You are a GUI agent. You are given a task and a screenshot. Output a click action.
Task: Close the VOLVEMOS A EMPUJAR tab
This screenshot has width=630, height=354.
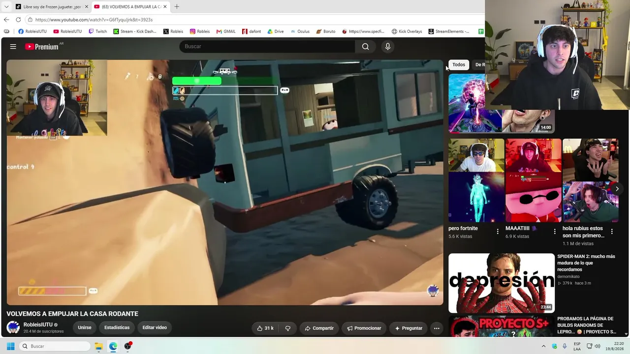(165, 7)
